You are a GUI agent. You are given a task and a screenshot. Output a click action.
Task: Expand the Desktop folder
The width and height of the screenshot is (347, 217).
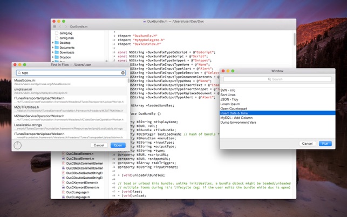coord(53,43)
